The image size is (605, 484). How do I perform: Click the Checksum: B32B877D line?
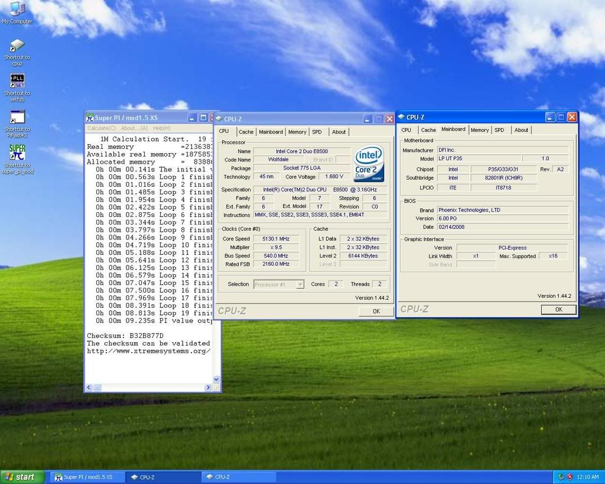pos(125,336)
